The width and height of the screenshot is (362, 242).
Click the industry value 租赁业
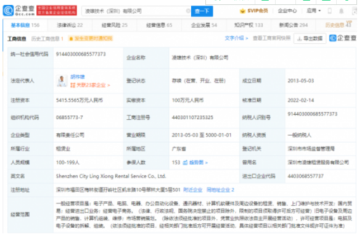tap(63, 149)
